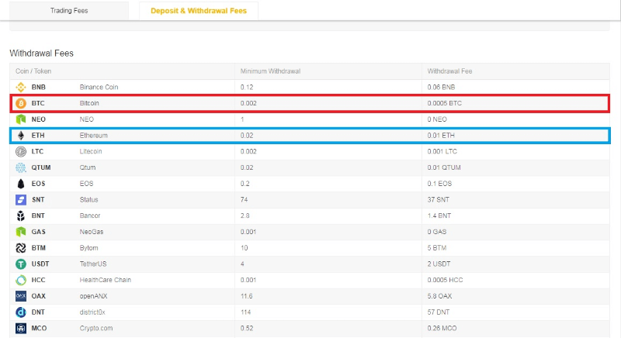Click the Ethereum diamond icon
This screenshot has width=621, height=338.
(21, 136)
